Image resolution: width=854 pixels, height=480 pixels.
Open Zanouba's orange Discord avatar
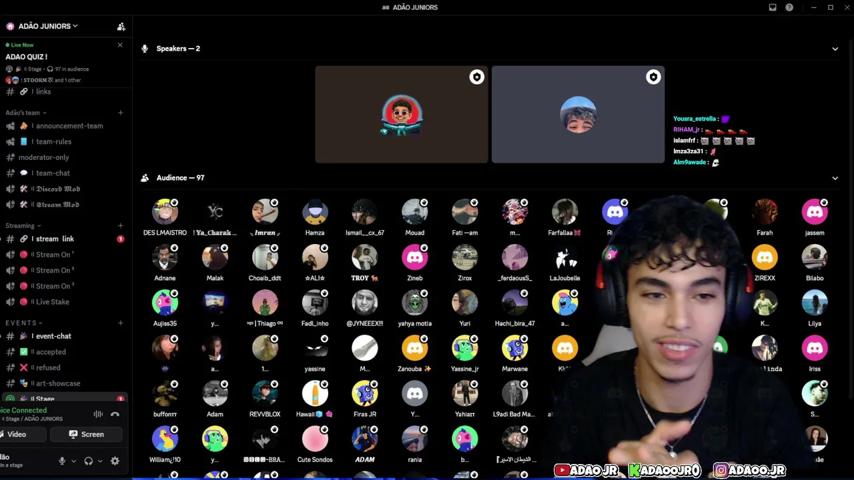pos(415,348)
